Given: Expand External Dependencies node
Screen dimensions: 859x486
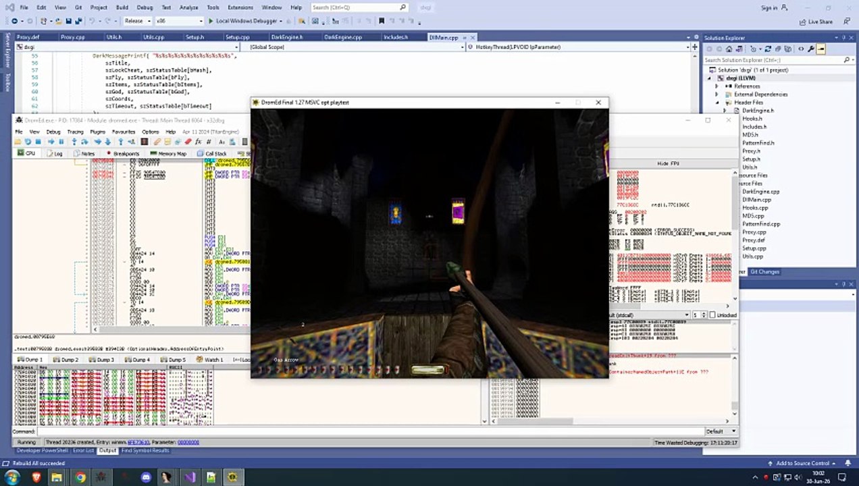Looking at the screenshot, I should [x=717, y=94].
